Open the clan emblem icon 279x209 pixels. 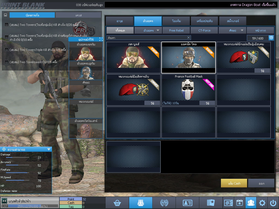click(164, 203)
